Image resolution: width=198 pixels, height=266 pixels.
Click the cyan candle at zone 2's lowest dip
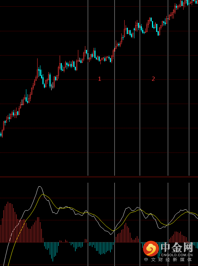click(x=158, y=33)
